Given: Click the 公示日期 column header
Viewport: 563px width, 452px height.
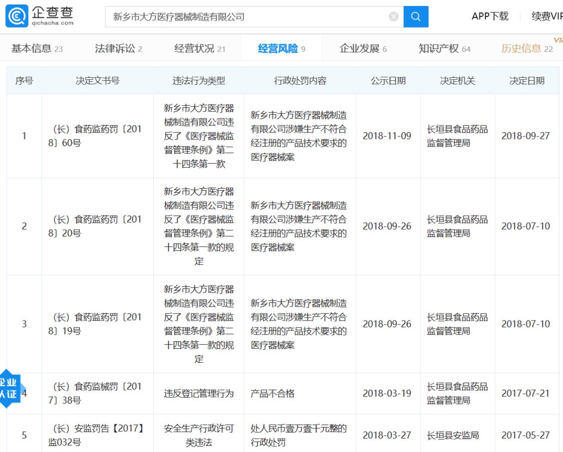Looking at the screenshot, I should [x=388, y=81].
